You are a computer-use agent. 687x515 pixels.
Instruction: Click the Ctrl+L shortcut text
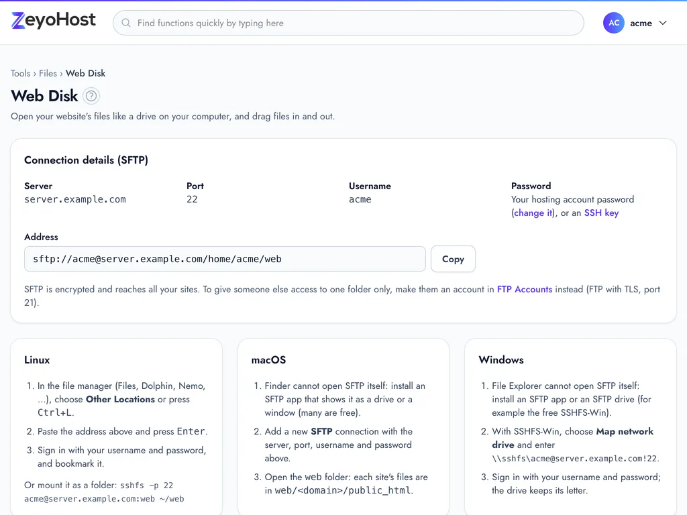(54, 412)
